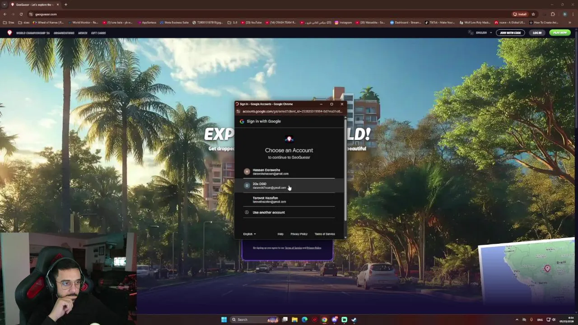This screenshot has width=578, height=325.
Task: Switch the ENG input language indicator
Action: (540, 320)
